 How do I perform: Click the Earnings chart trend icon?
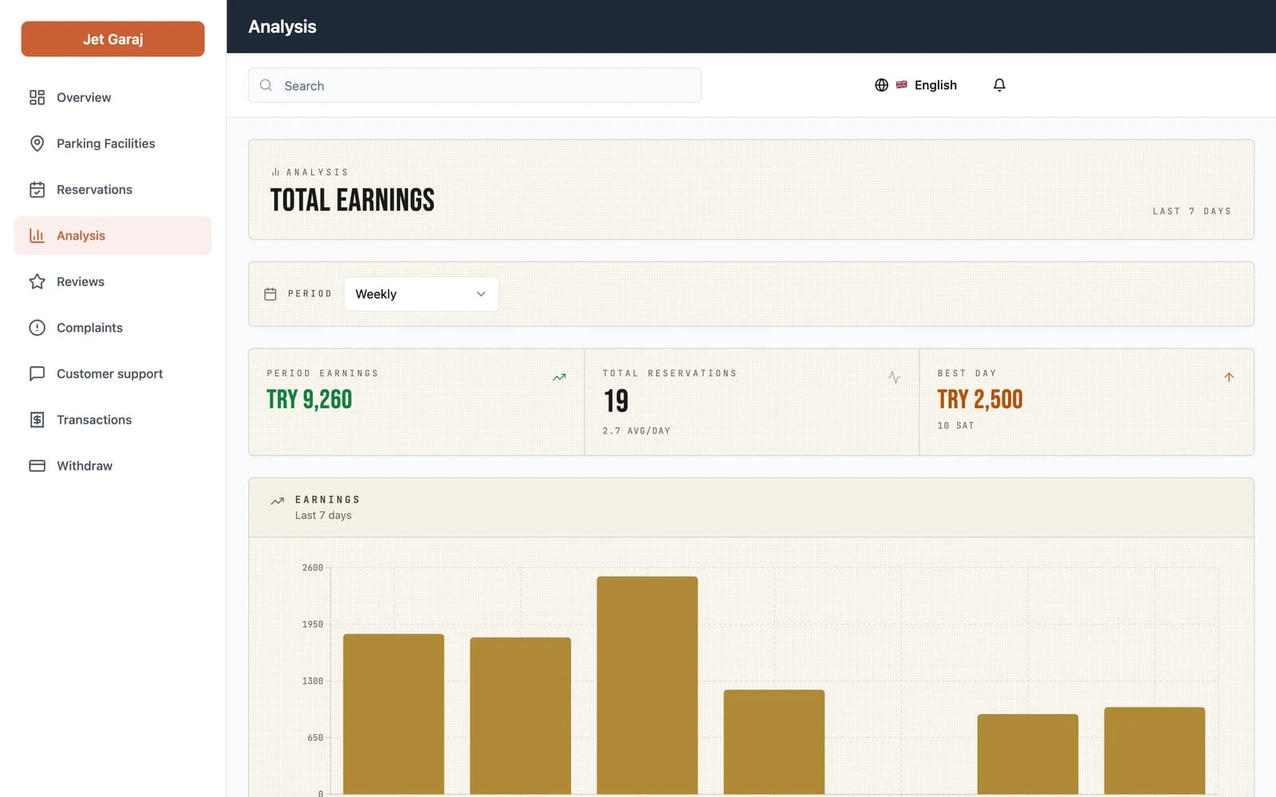[x=278, y=501]
